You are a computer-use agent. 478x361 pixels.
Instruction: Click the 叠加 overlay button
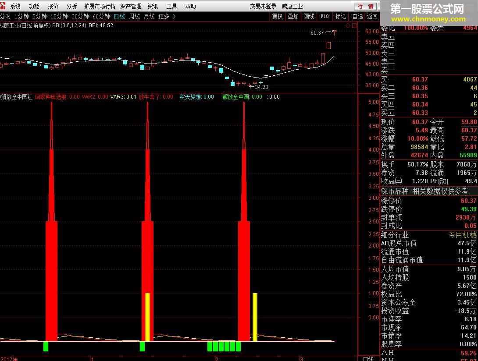(x=293, y=17)
